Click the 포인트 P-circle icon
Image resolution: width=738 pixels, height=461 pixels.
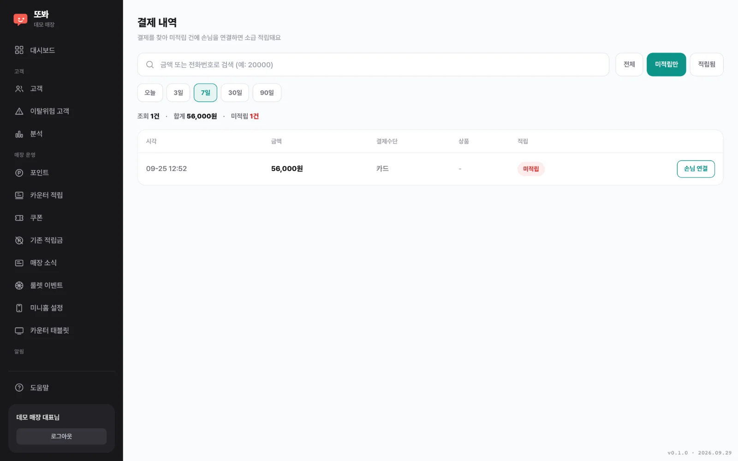coord(19,173)
